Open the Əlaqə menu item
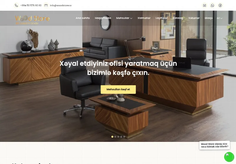The height and width of the screenshot is (164, 236). click(209, 18)
